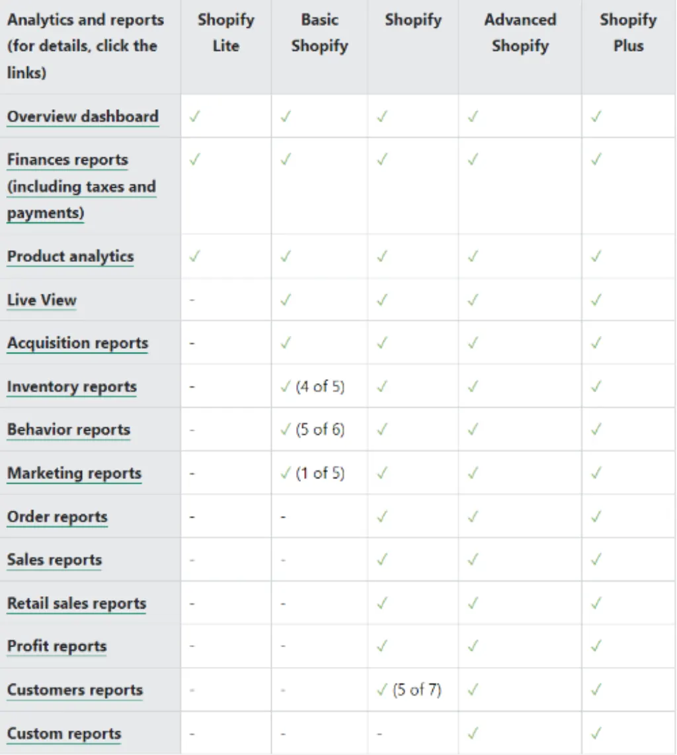This screenshot has width=677, height=755.
Task: Open the Overview dashboard link
Action: coord(83,116)
